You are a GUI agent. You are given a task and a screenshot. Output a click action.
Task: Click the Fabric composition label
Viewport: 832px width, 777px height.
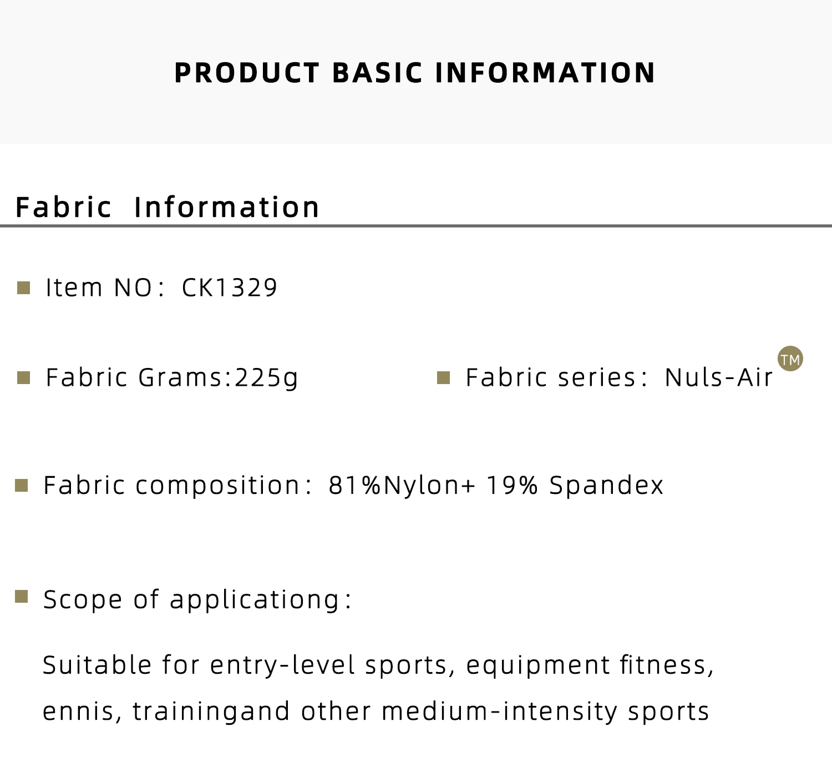[x=177, y=486]
